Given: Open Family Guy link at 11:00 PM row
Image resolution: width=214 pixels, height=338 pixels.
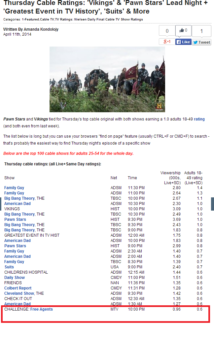Looking at the screenshot, I should click(14, 193).
